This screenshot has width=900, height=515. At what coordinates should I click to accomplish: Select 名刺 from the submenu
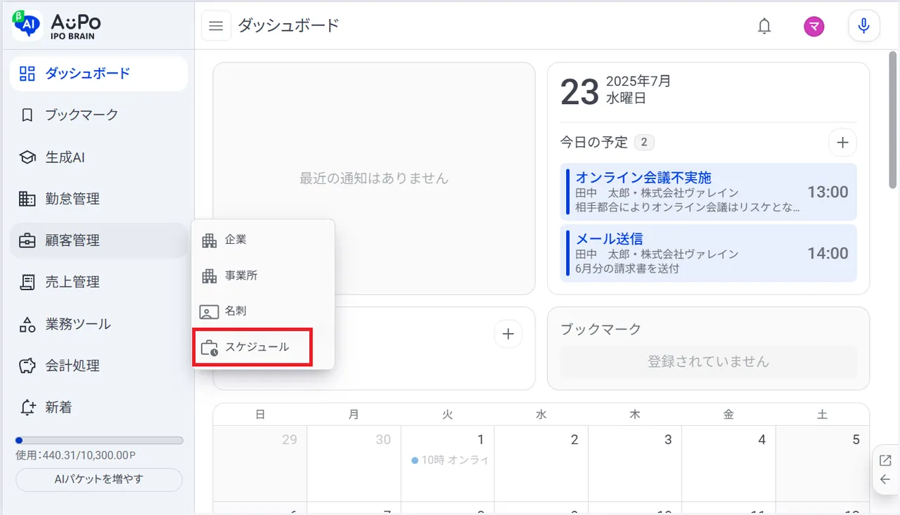point(263,311)
